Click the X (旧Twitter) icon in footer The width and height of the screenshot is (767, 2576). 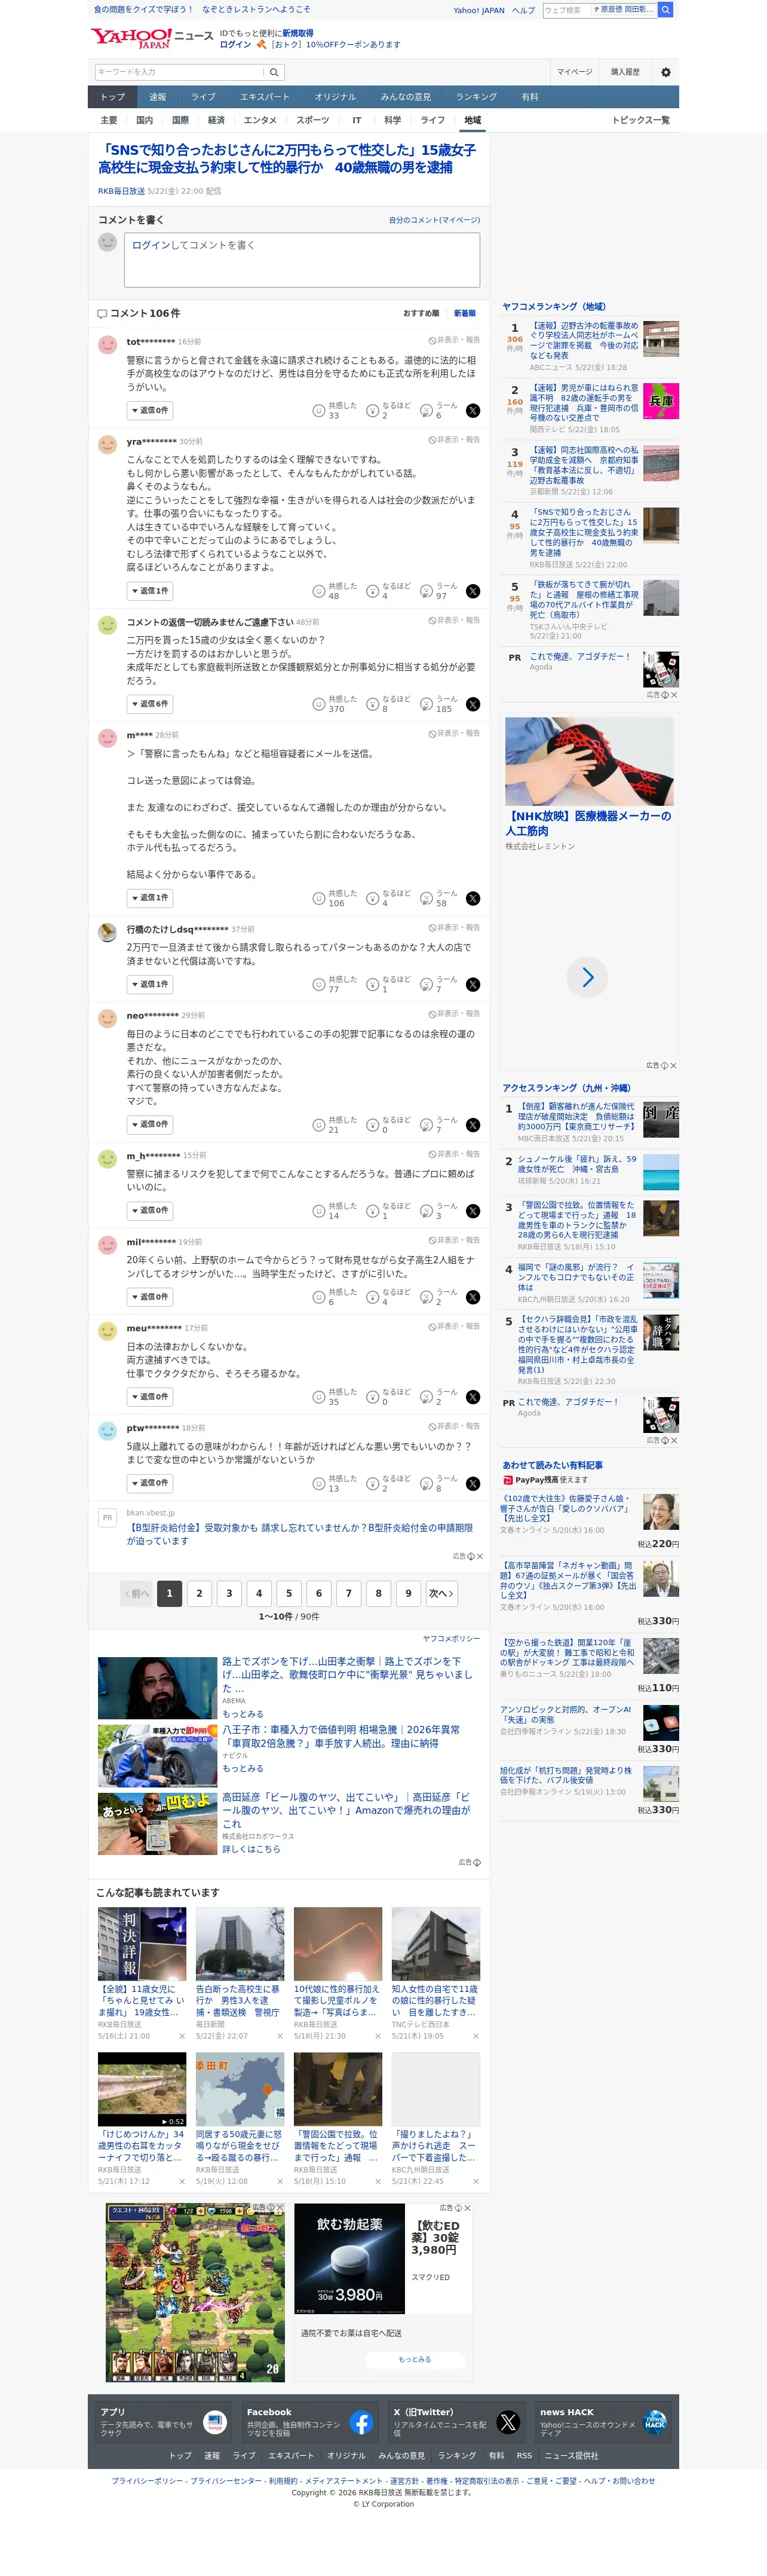click(508, 2423)
